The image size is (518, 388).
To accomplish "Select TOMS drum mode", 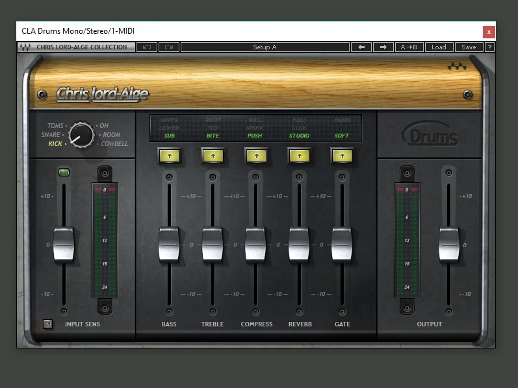I will (x=55, y=126).
